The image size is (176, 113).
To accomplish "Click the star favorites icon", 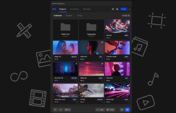I will [x=121, y=110].
